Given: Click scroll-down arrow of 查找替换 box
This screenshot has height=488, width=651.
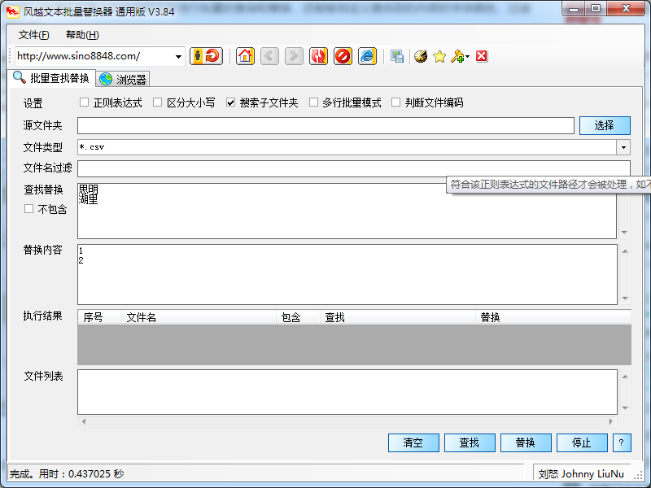Looking at the screenshot, I should coord(624,233).
